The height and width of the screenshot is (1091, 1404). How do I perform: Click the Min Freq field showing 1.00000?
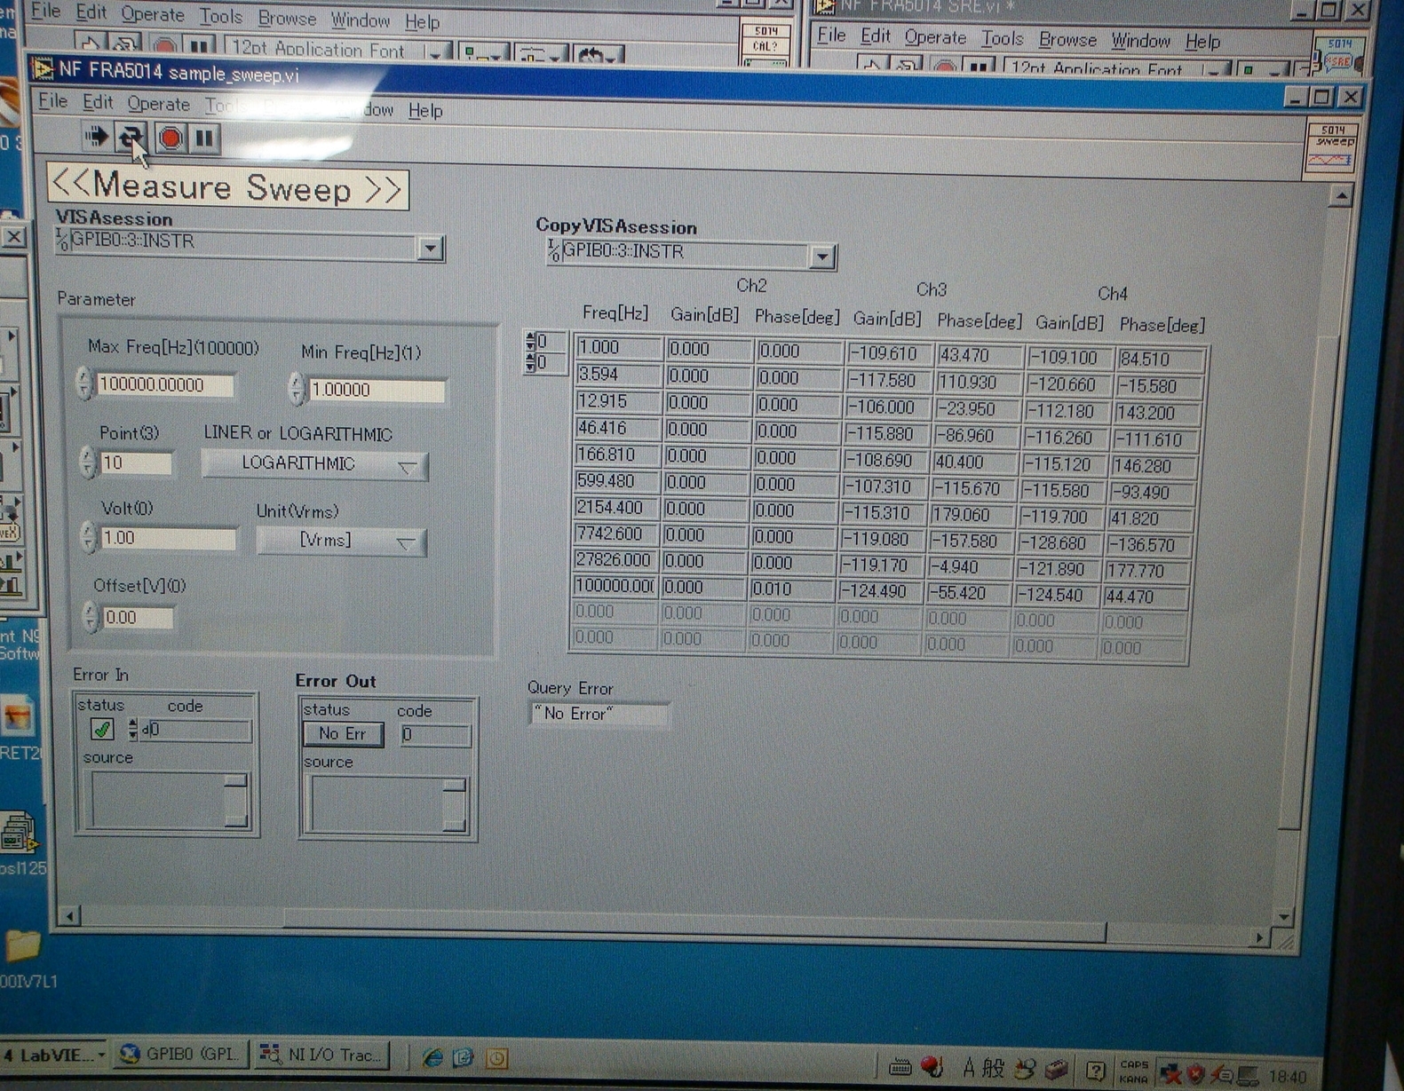[377, 390]
